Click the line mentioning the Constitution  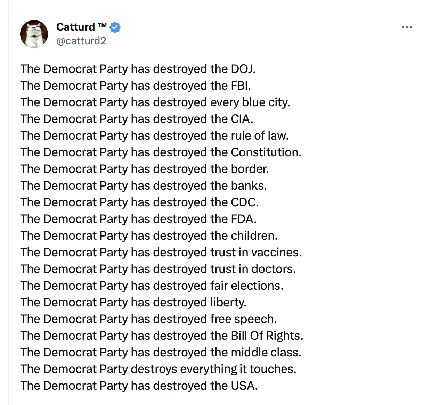click(161, 152)
